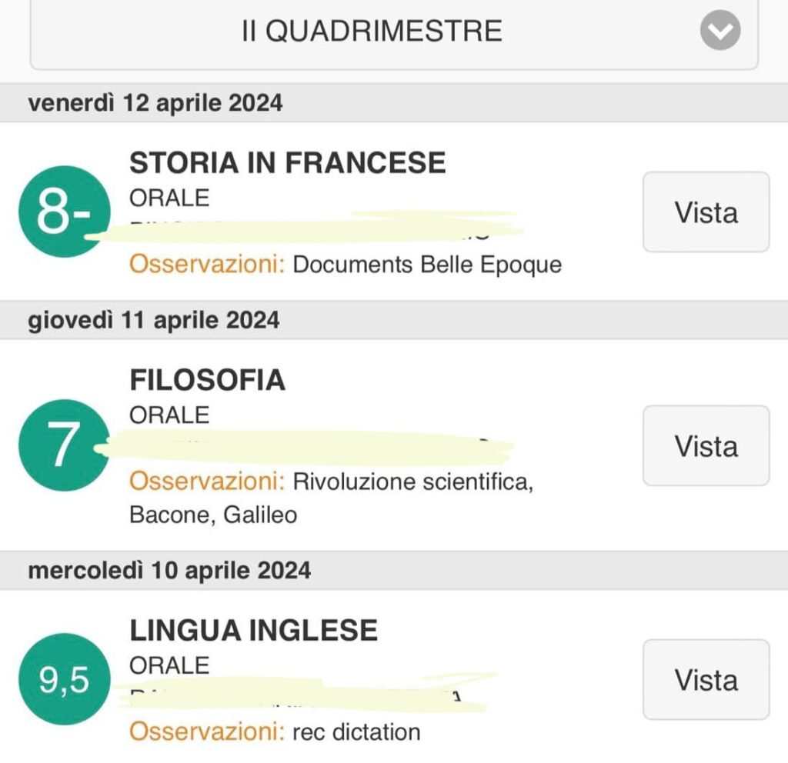
Task: Open the II QUADRIMESTRE period dropdown
Action: click(394, 32)
